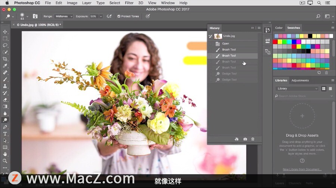Click the Search icon in options bar

[318, 16]
